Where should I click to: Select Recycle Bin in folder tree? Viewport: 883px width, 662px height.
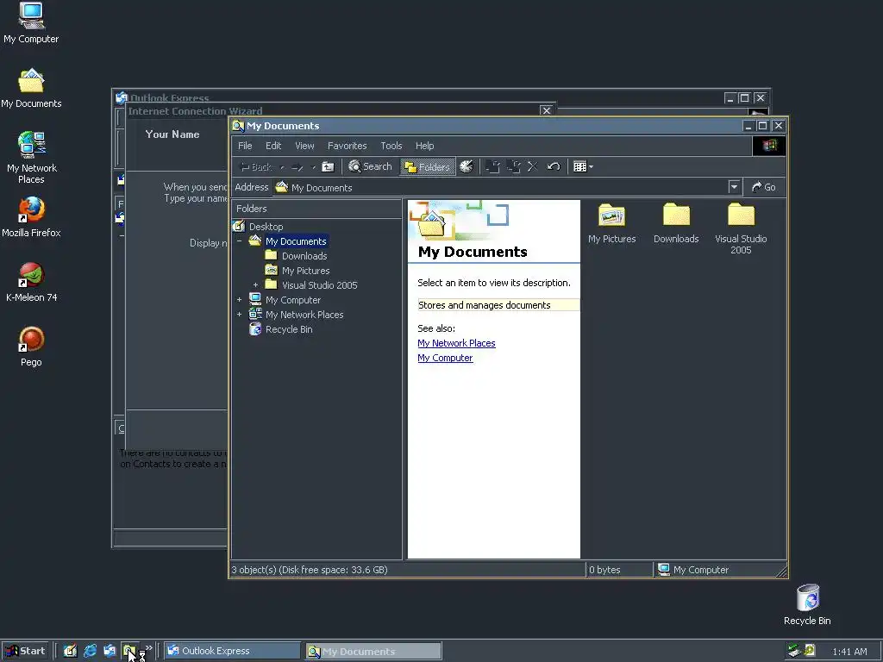[x=289, y=329]
